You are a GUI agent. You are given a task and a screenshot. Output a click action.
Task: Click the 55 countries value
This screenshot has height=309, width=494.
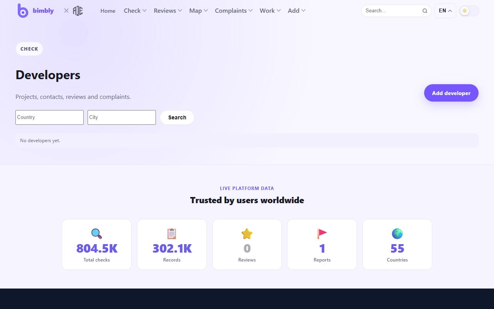(x=397, y=248)
